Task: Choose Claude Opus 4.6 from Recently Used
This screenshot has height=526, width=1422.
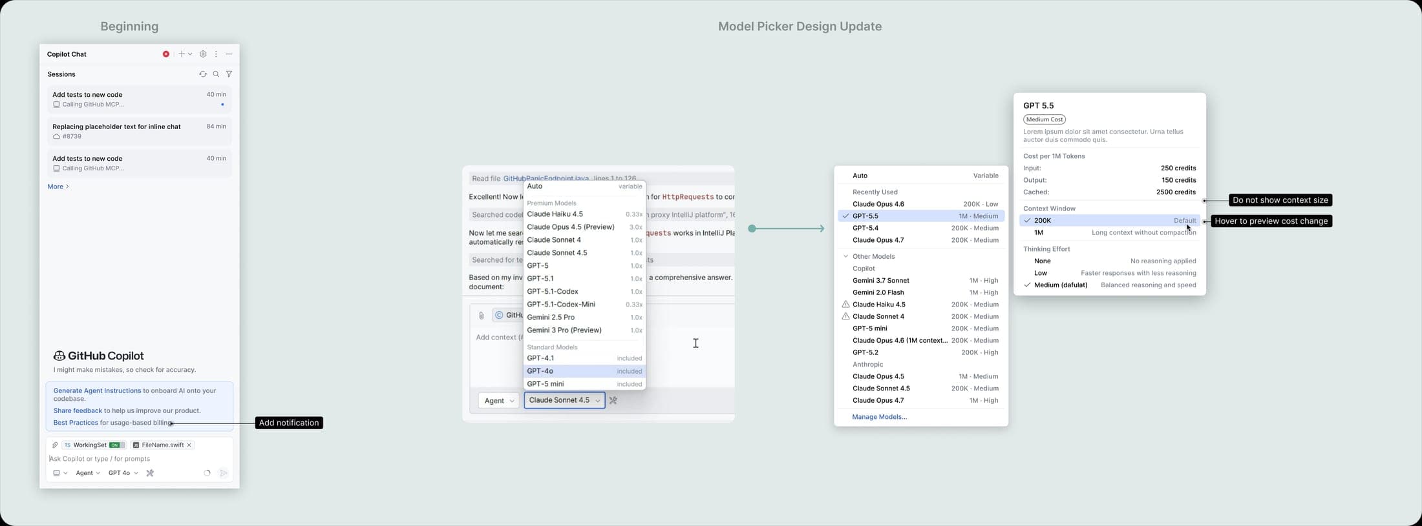Action: point(921,204)
